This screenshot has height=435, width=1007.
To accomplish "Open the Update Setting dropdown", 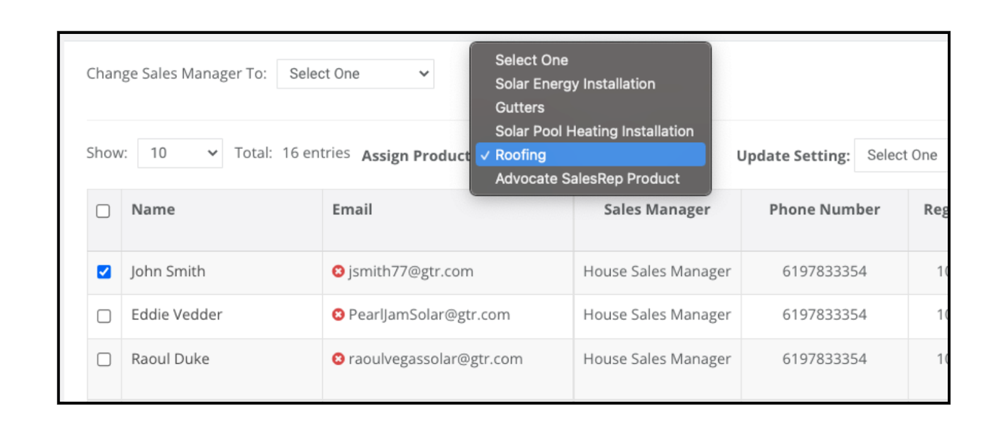I will pyautogui.click(x=901, y=155).
